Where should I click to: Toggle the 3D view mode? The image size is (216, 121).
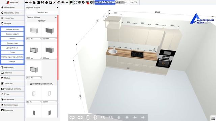(x=79, y=2)
